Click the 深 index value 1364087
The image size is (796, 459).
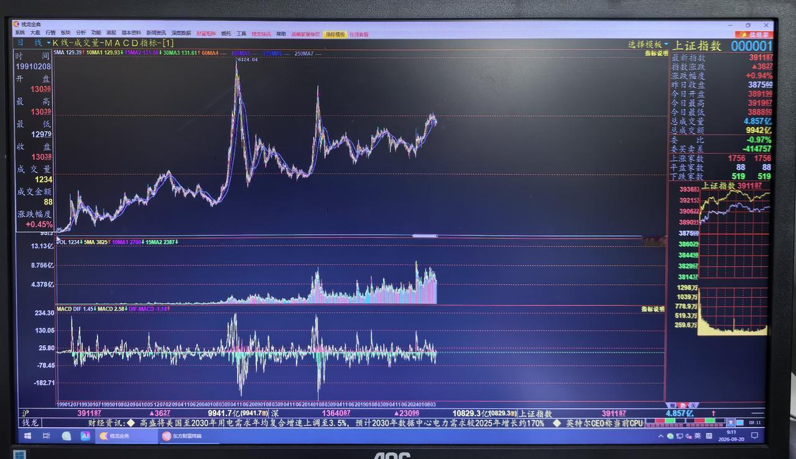click(336, 413)
